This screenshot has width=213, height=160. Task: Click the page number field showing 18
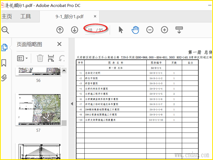(90, 30)
